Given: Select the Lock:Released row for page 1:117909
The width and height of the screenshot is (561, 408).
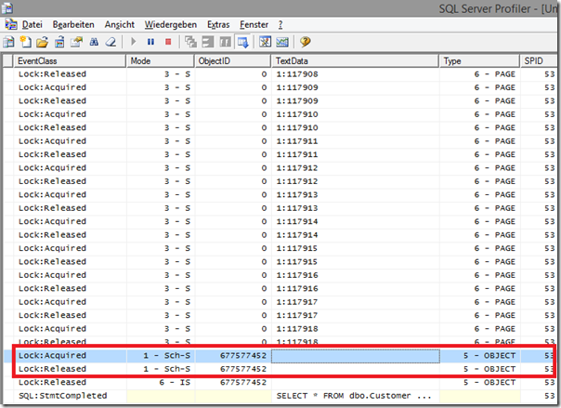Looking at the screenshot, I should click(280, 101).
